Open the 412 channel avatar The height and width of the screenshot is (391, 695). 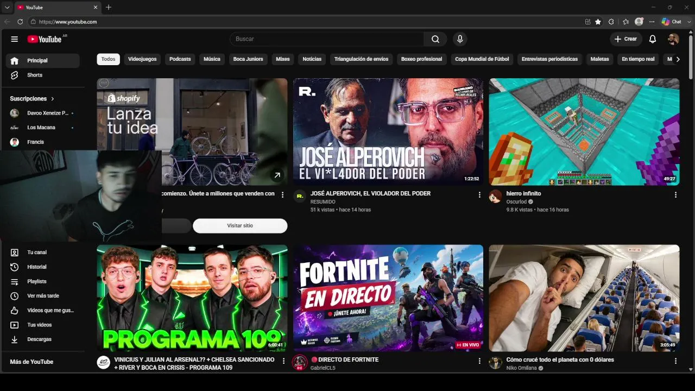tap(103, 362)
